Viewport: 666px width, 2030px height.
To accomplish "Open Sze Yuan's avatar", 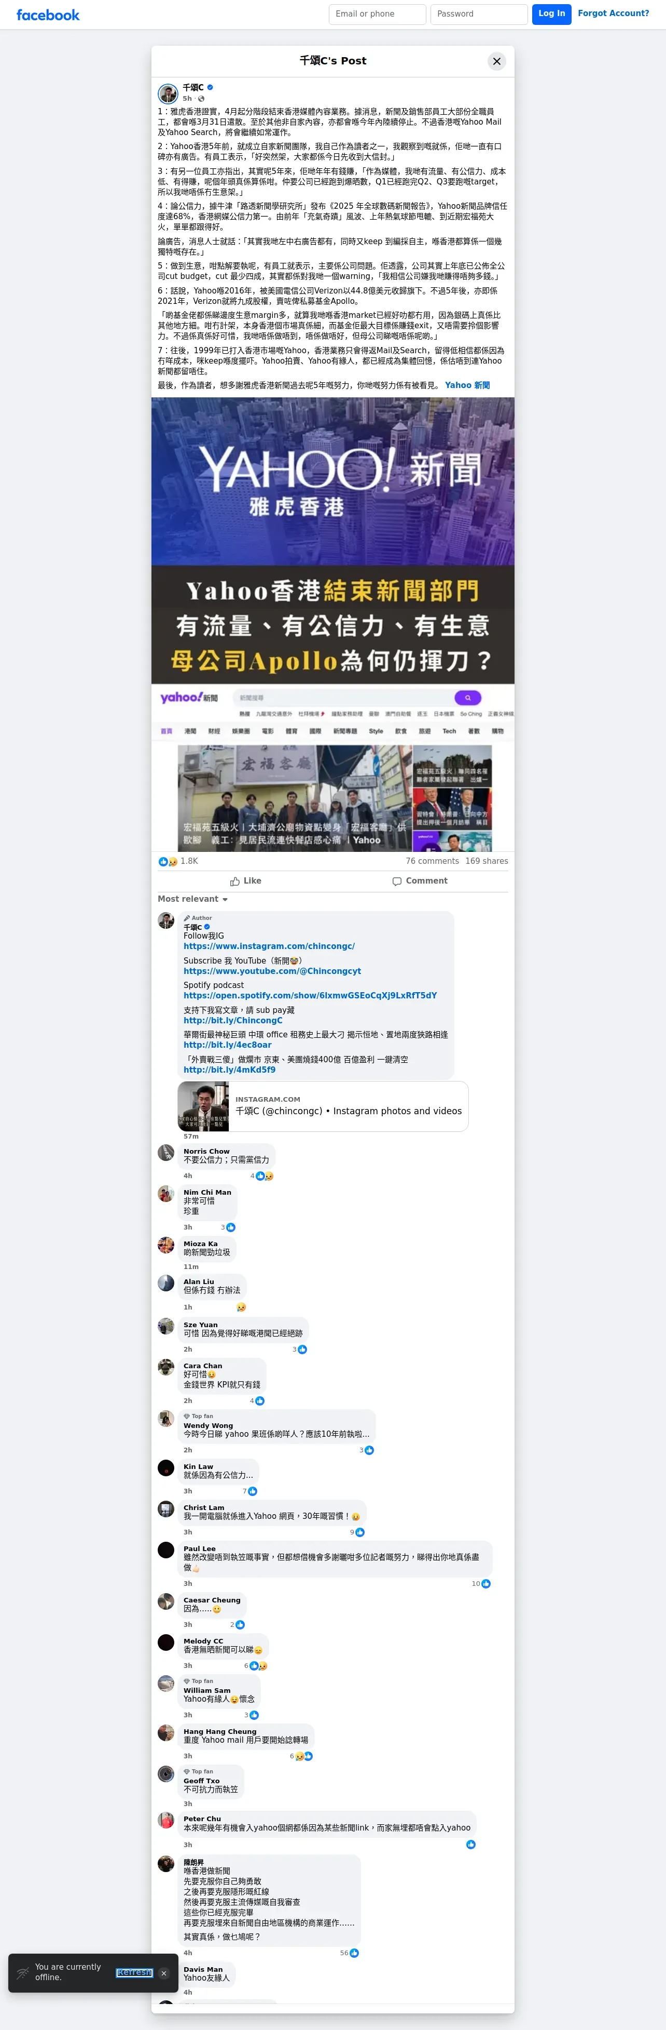I will click(x=166, y=1326).
